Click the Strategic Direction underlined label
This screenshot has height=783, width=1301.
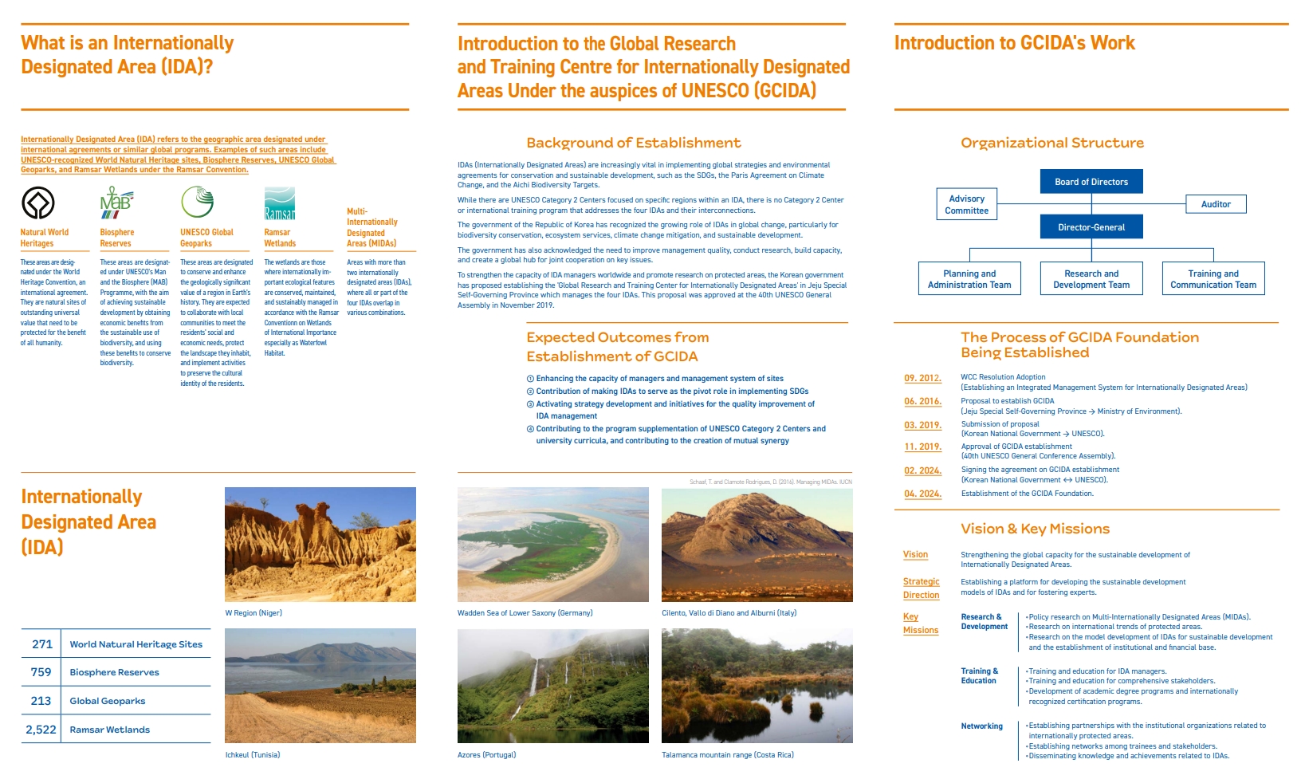point(921,588)
